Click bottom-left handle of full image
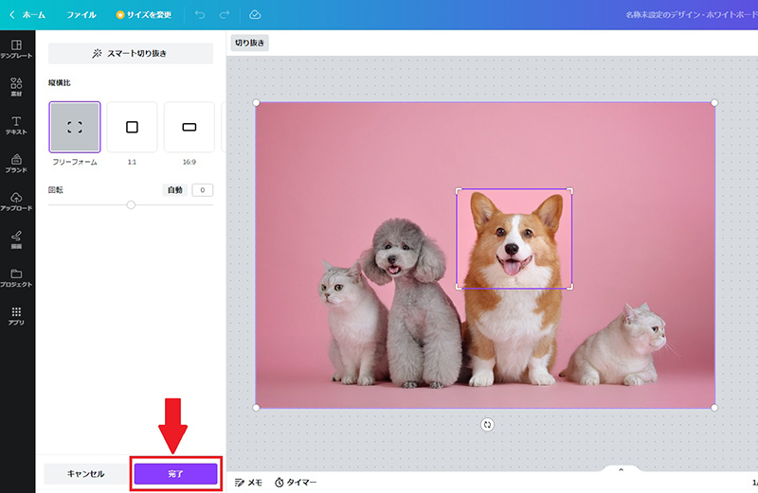The width and height of the screenshot is (758, 493). coord(256,408)
